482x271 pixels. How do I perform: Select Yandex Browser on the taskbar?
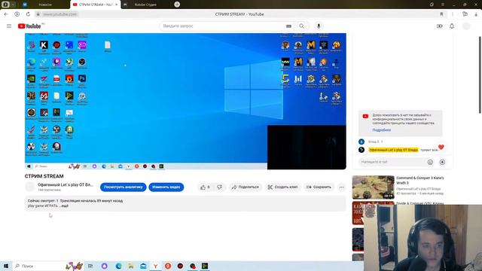pyautogui.click(x=156, y=266)
